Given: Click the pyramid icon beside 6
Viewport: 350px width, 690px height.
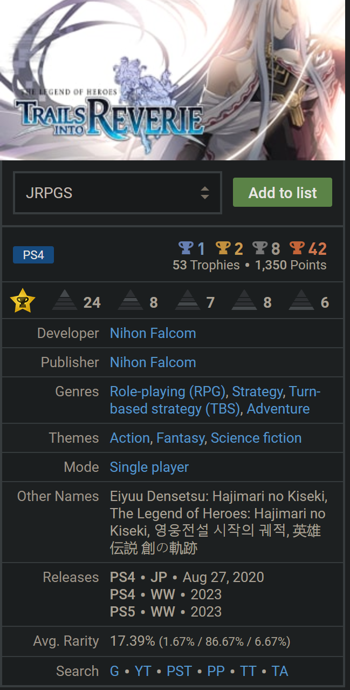Looking at the screenshot, I should 301,301.
